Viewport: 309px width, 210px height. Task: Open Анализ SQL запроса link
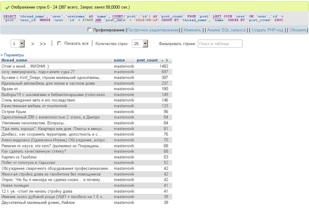click(x=226, y=30)
